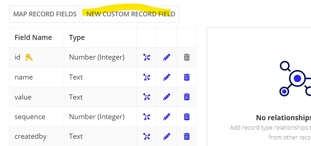The height and width of the screenshot is (146, 311).
Task: Delete the createdby field
Action: coord(187,136)
